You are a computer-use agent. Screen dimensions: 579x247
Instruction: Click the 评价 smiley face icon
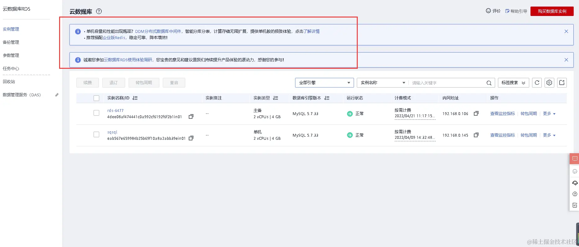point(488,11)
